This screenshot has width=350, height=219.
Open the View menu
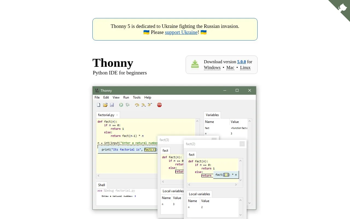coord(116,97)
